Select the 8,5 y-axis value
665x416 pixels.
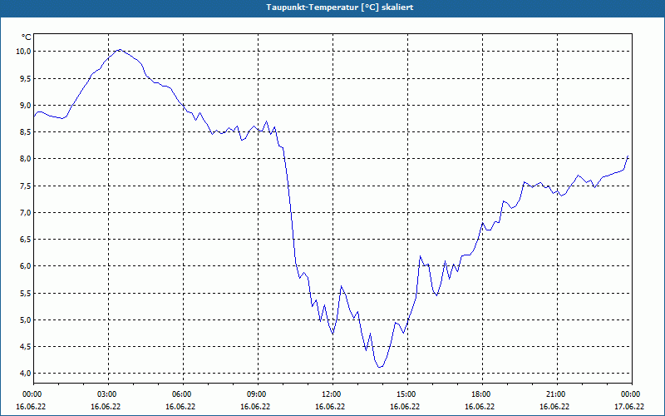coord(26,132)
